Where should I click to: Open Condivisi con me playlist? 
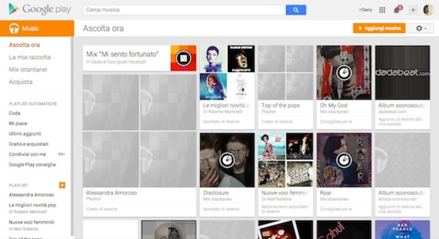coord(27,154)
